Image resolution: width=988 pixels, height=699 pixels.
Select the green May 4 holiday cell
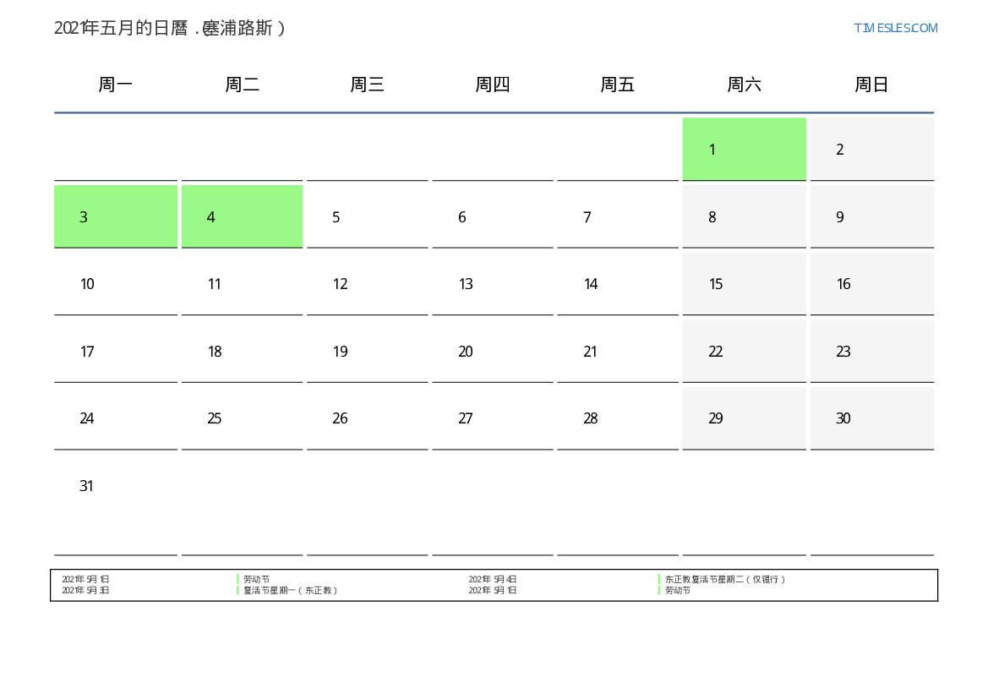point(242,216)
